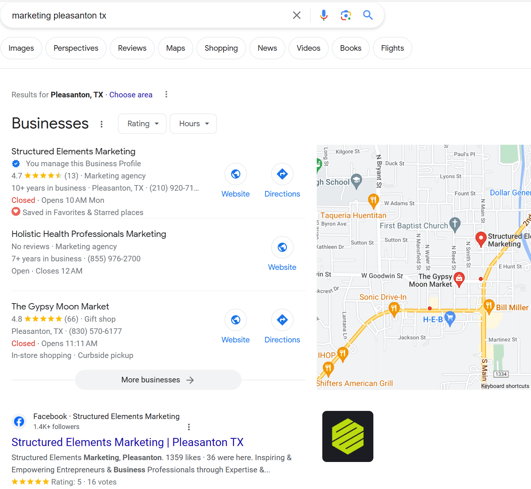The width and height of the screenshot is (531, 489).
Task: Get Directions icon for The Gypsy Moon Market
Action: pyautogui.click(x=282, y=320)
